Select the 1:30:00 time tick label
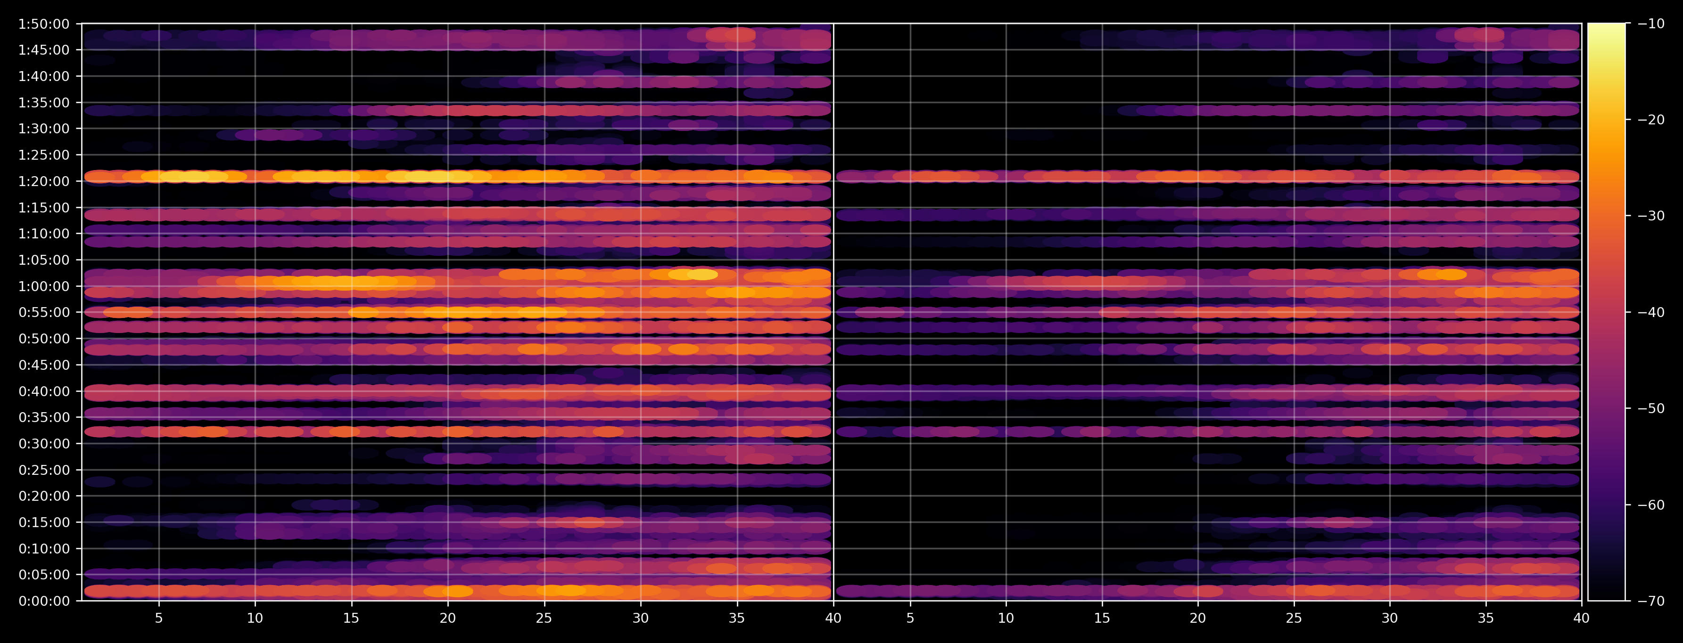The height and width of the screenshot is (643, 1683). click(44, 129)
